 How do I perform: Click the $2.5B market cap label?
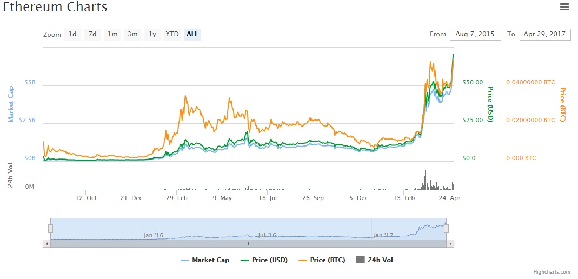click(x=28, y=120)
